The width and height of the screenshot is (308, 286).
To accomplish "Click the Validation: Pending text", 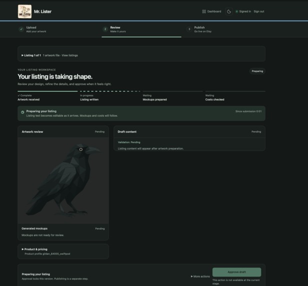I will [x=129, y=142].
